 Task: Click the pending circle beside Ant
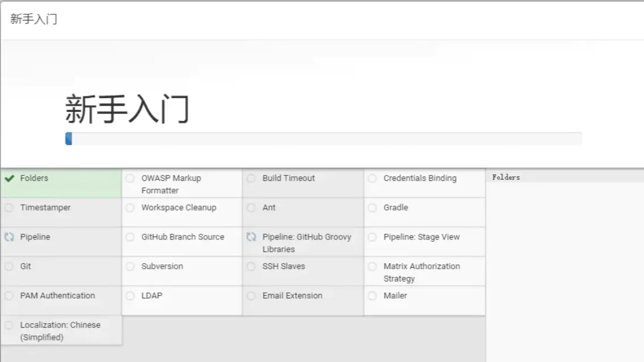251,208
